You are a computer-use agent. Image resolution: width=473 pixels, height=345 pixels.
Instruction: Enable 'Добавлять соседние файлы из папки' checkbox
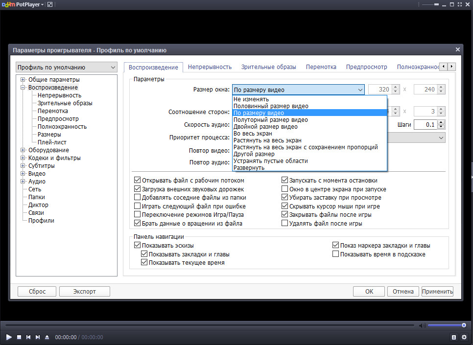tap(137, 197)
